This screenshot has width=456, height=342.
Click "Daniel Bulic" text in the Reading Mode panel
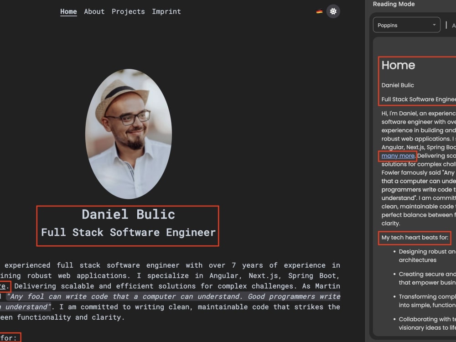click(x=398, y=85)
